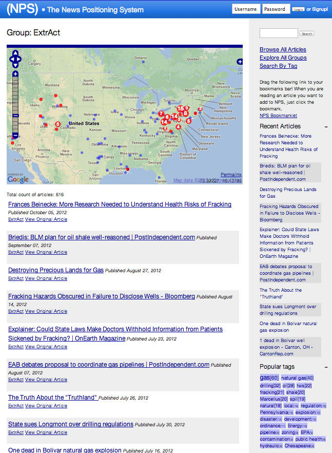Viewport: 332px width, 453px height.
Task: Click the map zoom slider handle
Action: [x=15, y=116]
